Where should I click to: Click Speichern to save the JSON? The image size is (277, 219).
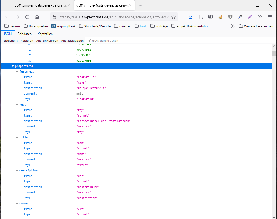(x=10, y=41)
